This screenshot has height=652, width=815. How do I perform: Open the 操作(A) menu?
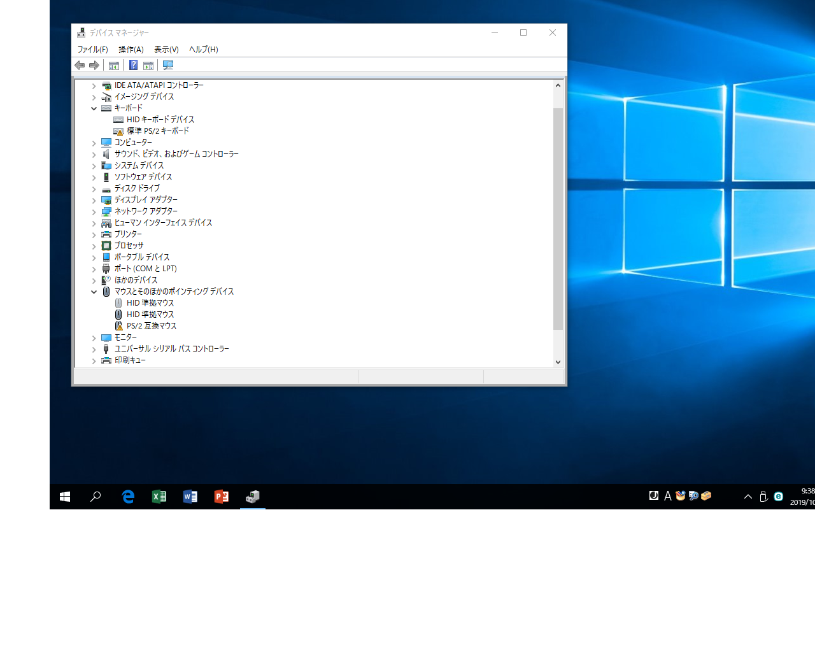131,49
